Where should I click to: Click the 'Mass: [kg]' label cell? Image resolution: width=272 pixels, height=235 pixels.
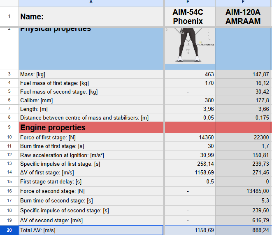coord(91,74)
